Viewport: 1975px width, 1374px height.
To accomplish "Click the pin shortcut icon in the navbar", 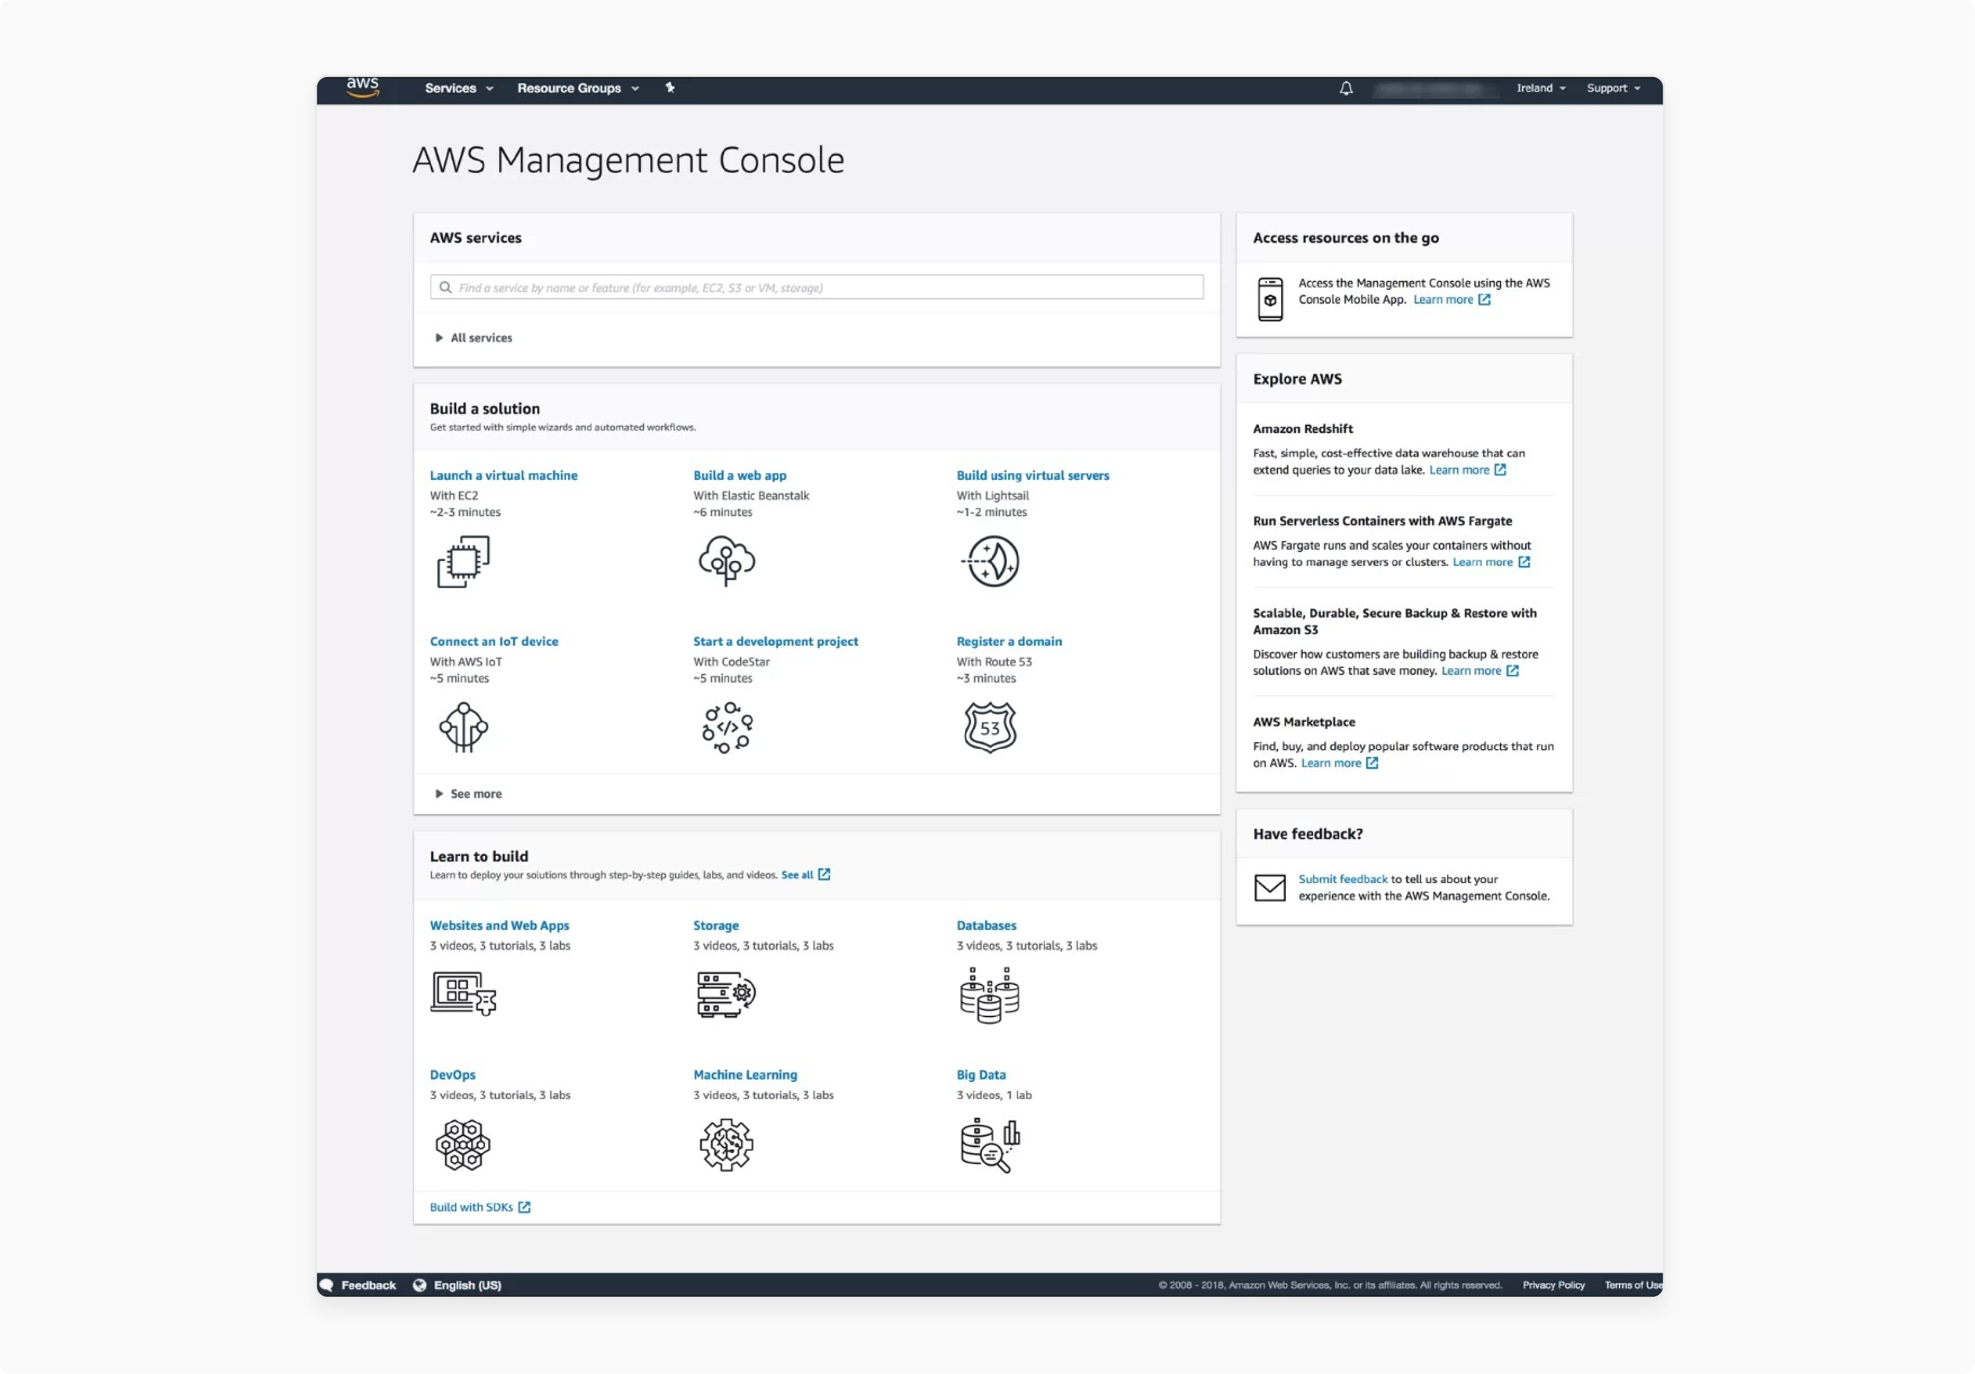I will click(x=670, y=88).
